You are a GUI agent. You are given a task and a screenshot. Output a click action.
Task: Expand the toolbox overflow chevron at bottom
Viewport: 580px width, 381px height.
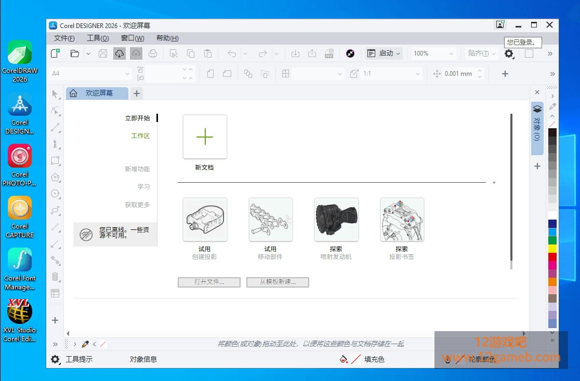point(55,345)
